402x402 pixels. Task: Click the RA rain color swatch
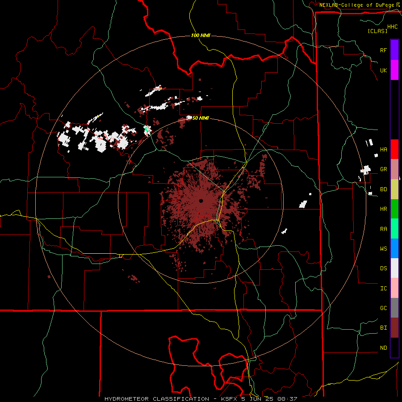click(394, 229)
